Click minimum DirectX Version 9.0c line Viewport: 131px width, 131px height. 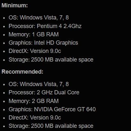35,51
